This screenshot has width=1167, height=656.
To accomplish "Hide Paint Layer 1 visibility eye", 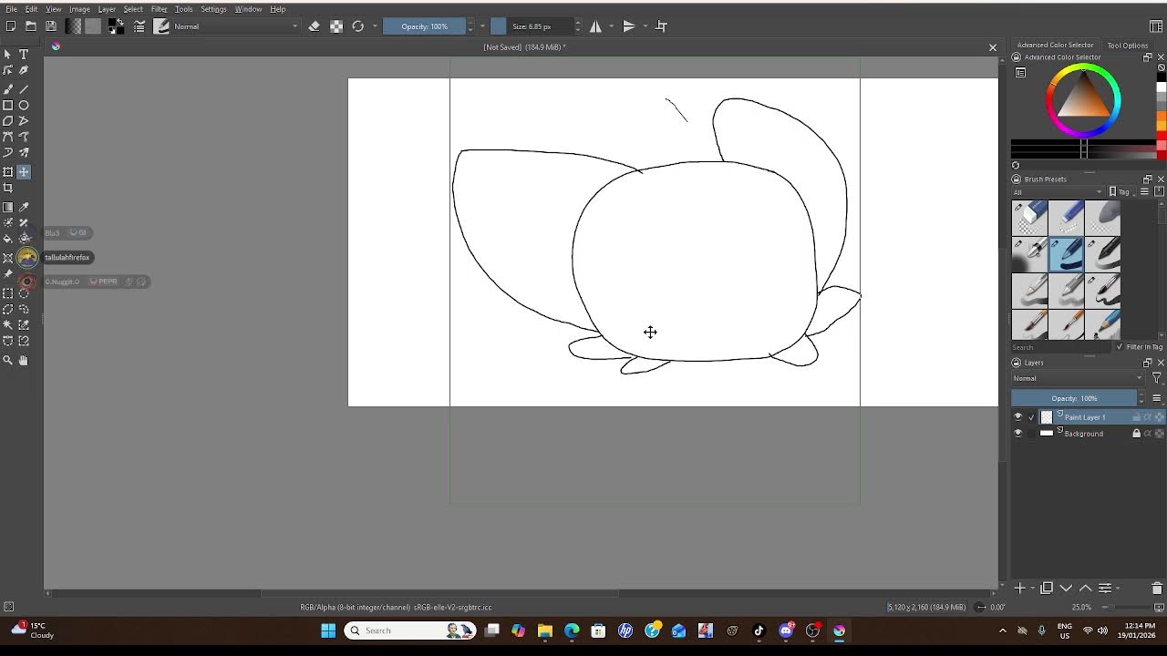I will coord(1018,417).
